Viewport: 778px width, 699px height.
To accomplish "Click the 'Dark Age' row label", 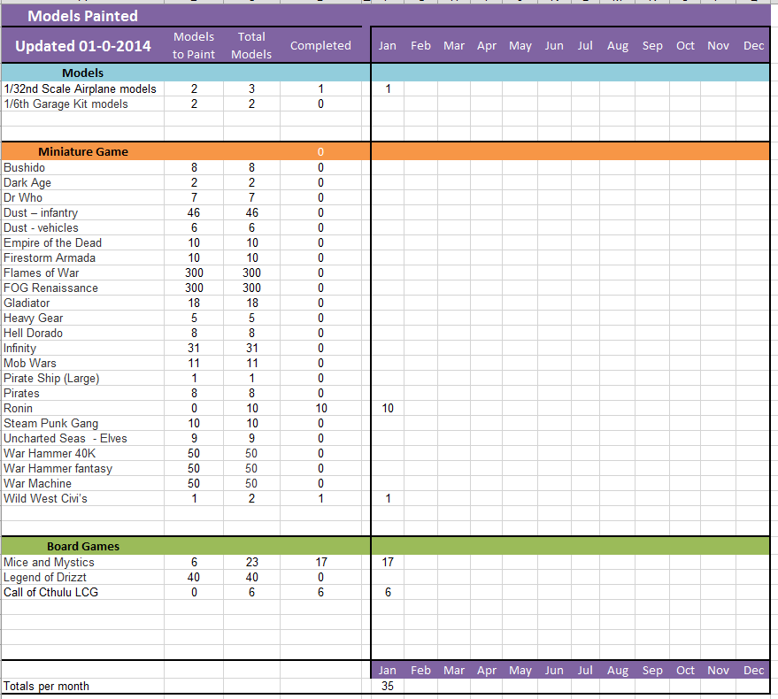I will coord(83,182).
